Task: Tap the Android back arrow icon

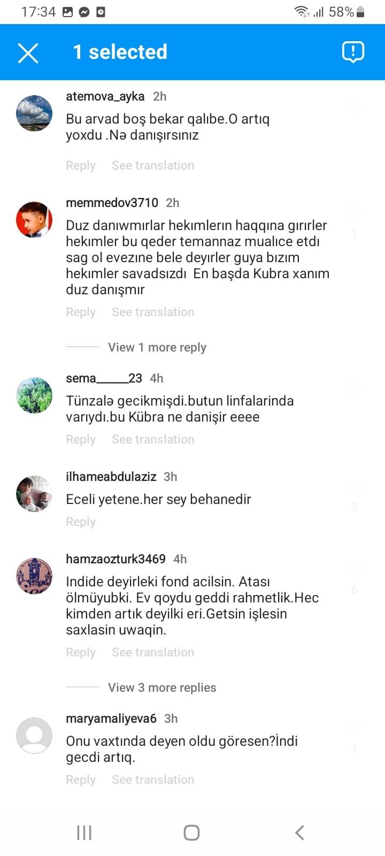Action: tap(300, 832)
